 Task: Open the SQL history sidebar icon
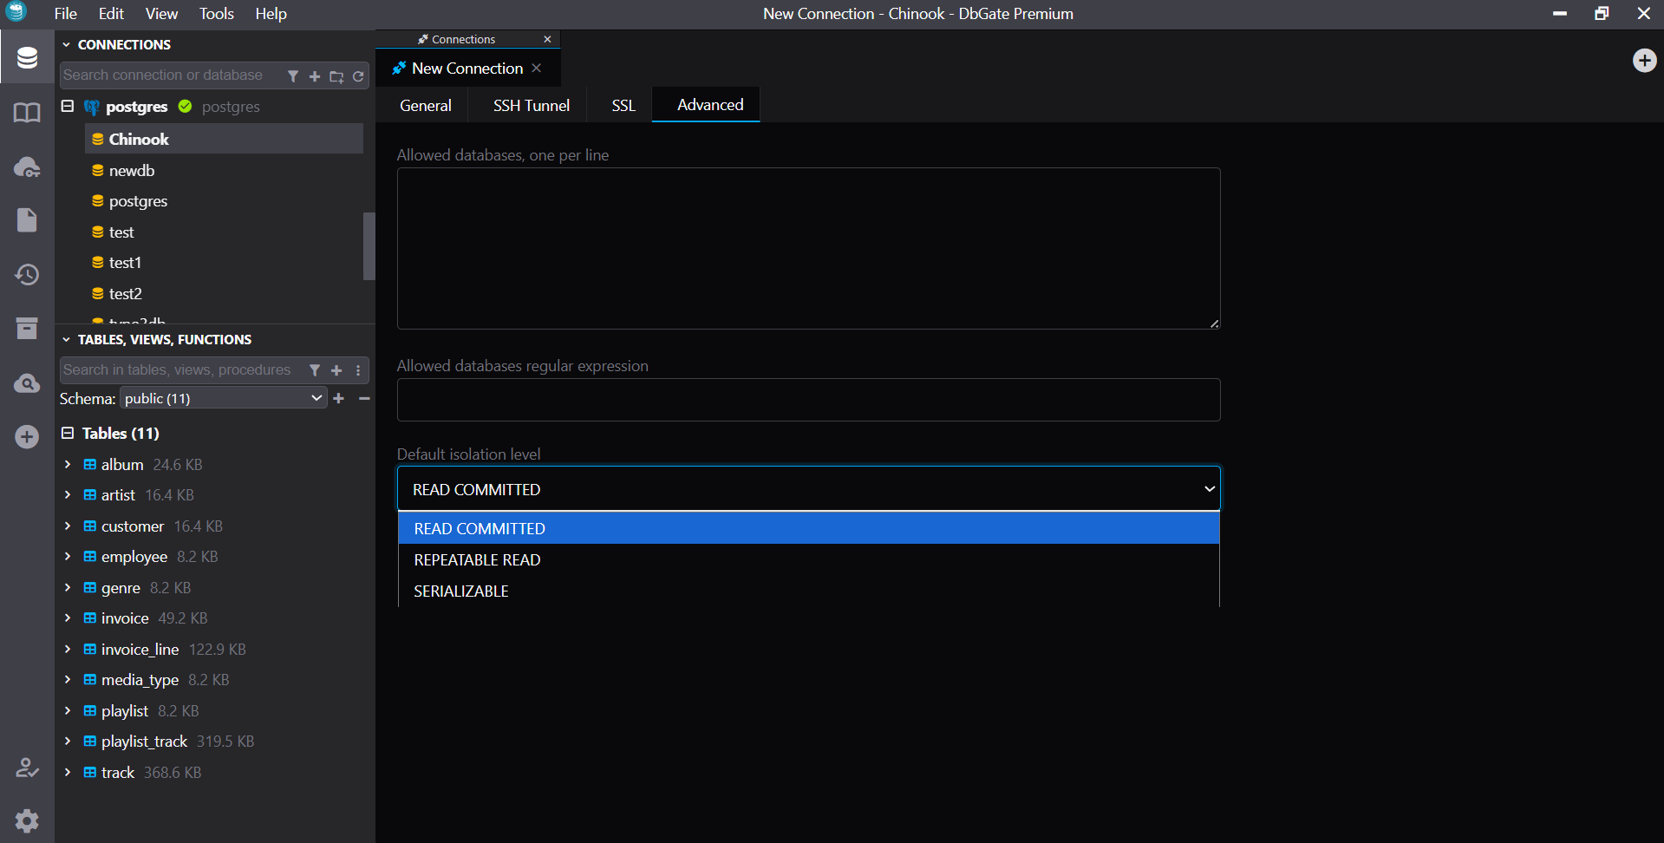coord(27,275)
